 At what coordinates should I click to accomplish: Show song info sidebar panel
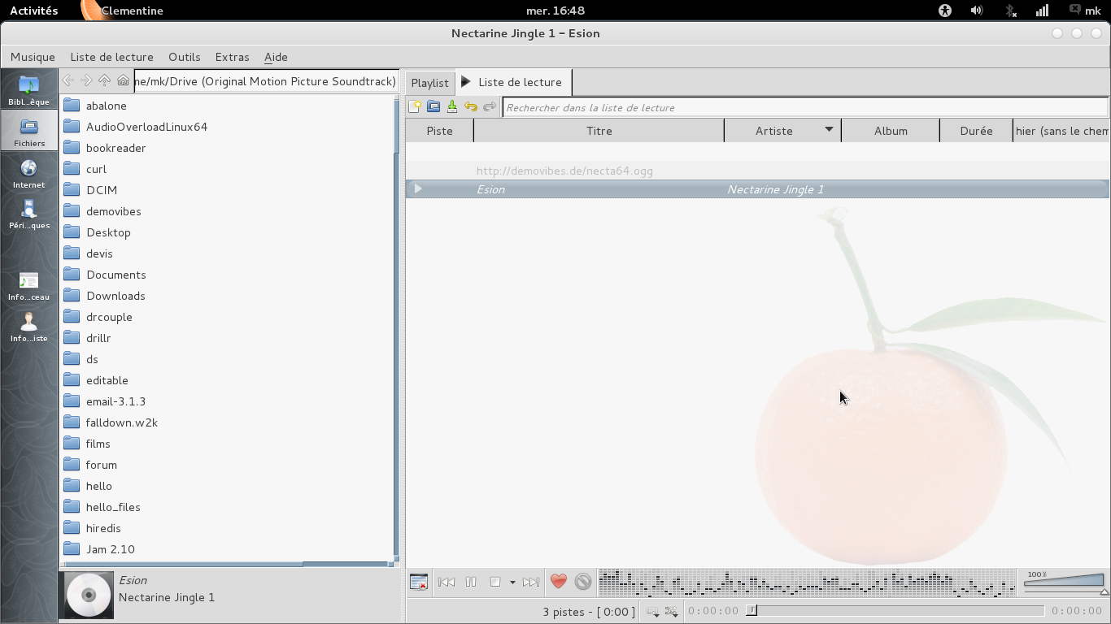(29, 285)
